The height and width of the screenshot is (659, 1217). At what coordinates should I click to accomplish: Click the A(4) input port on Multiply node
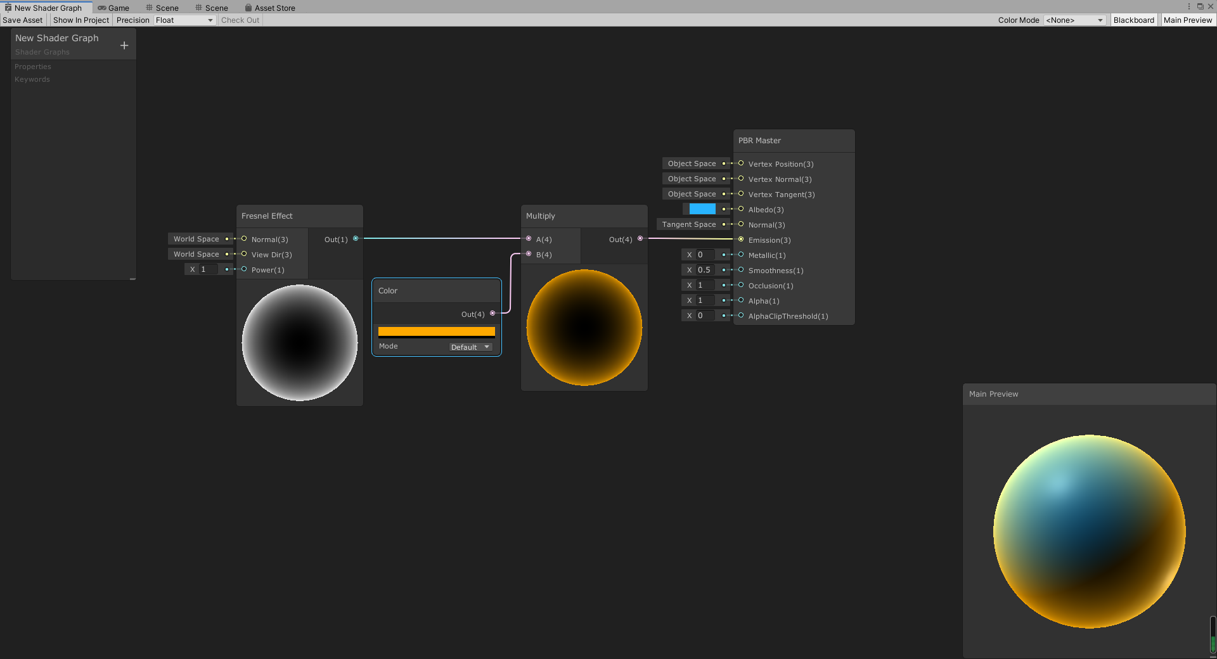[x=529, y=239]
